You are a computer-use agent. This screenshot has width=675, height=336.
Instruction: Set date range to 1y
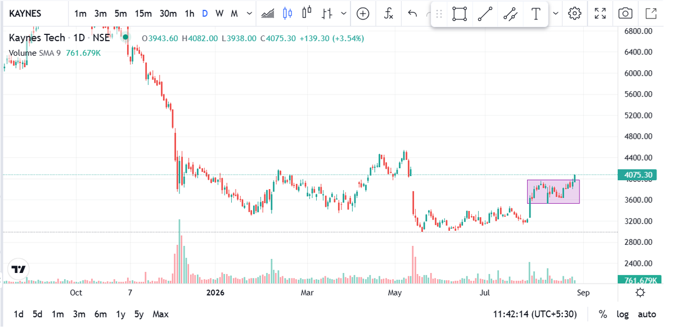(120, 314)
